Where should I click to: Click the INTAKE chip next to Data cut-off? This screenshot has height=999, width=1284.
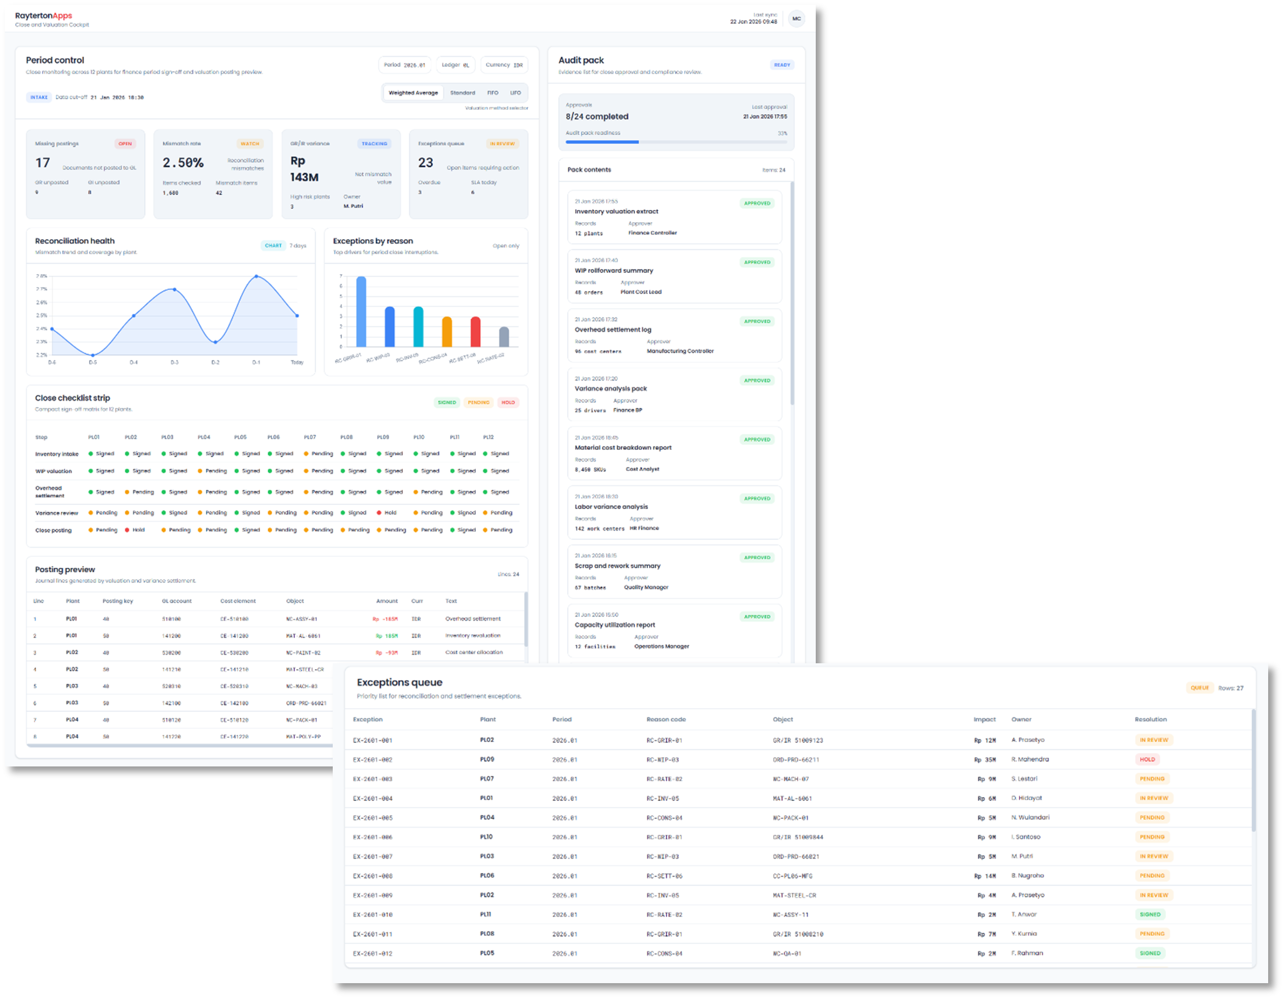[39, 97]
